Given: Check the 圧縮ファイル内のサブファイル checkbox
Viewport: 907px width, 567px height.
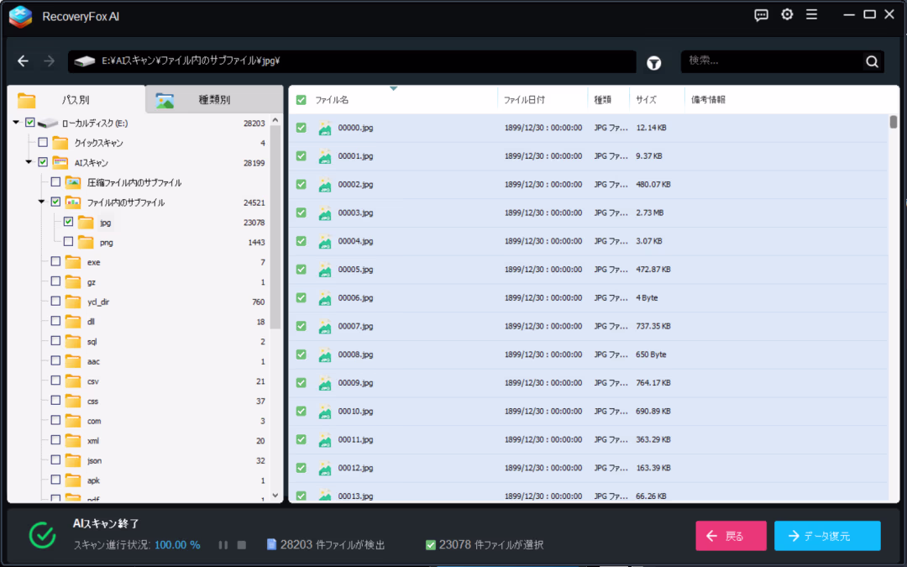Looking at the screenshot, I should [55, 182].
